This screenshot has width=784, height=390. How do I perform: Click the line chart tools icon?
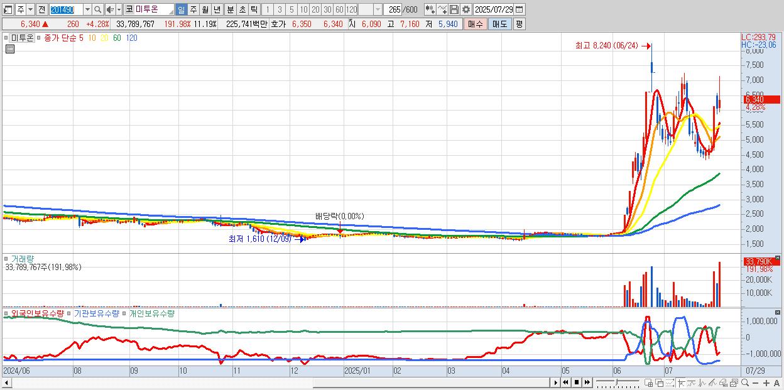[442, 9]
